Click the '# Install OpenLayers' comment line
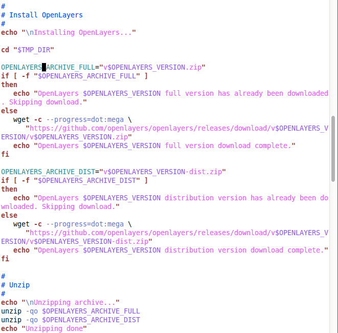Screen dimensions: 338x333 [x=42, y=15]
